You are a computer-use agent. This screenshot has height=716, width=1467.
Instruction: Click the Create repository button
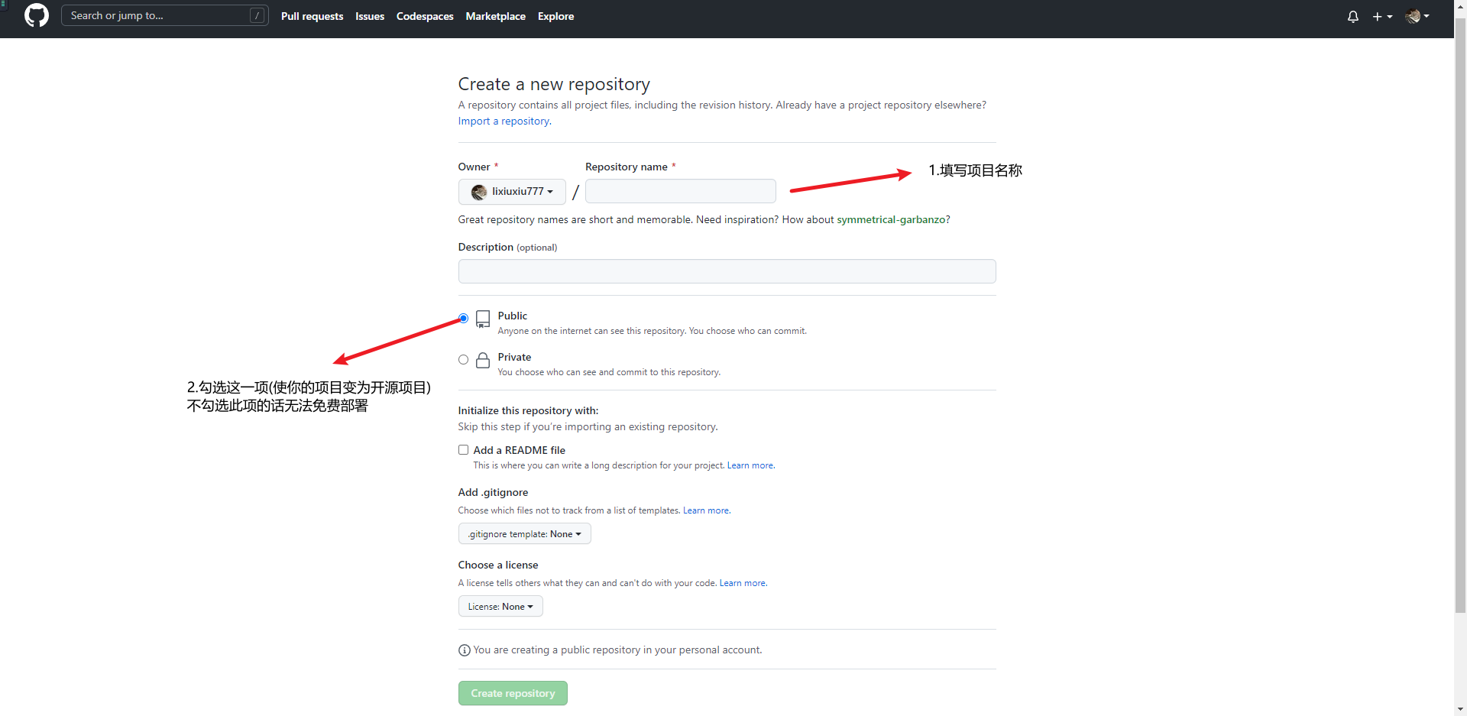(x=513, y=693)
